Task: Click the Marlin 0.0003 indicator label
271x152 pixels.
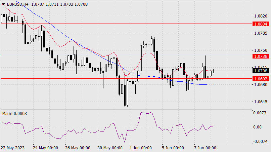Action: coord(14,114)
